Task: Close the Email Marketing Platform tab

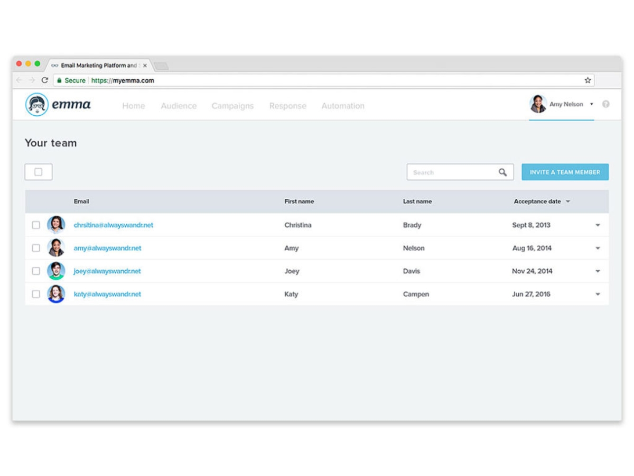Action: click(145, 66)
